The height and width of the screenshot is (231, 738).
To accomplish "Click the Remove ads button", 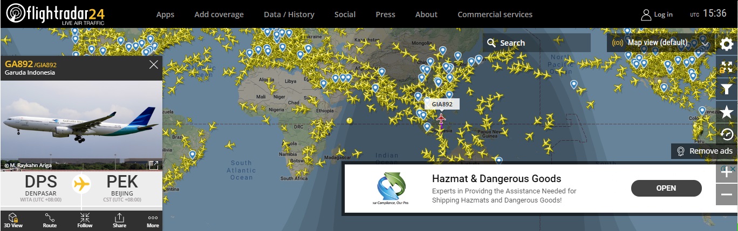I will pos(704,151).
